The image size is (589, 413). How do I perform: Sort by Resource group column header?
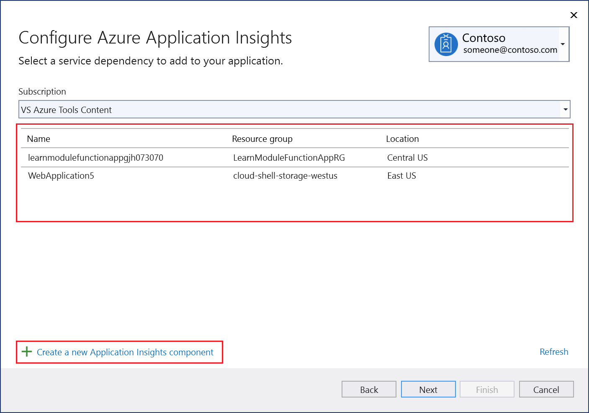(x=262, y=139)
